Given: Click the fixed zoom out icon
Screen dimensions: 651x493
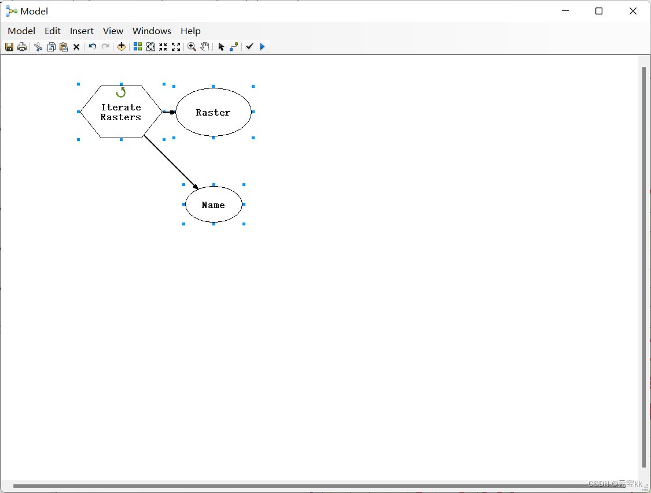Looking at the screenshot, I should (176, 47).
